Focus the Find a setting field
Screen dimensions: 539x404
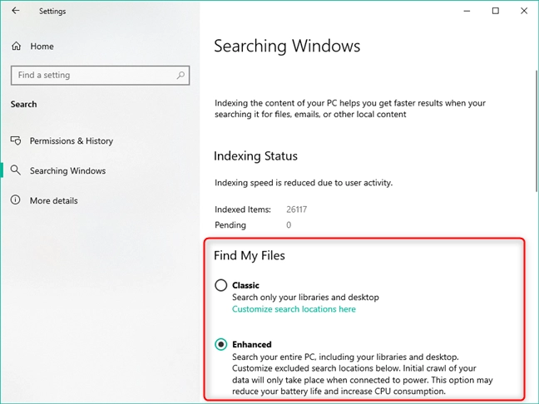[x=100, y=76]
